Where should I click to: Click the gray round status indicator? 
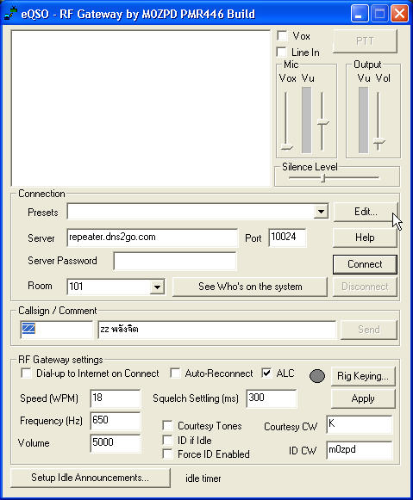317,376
